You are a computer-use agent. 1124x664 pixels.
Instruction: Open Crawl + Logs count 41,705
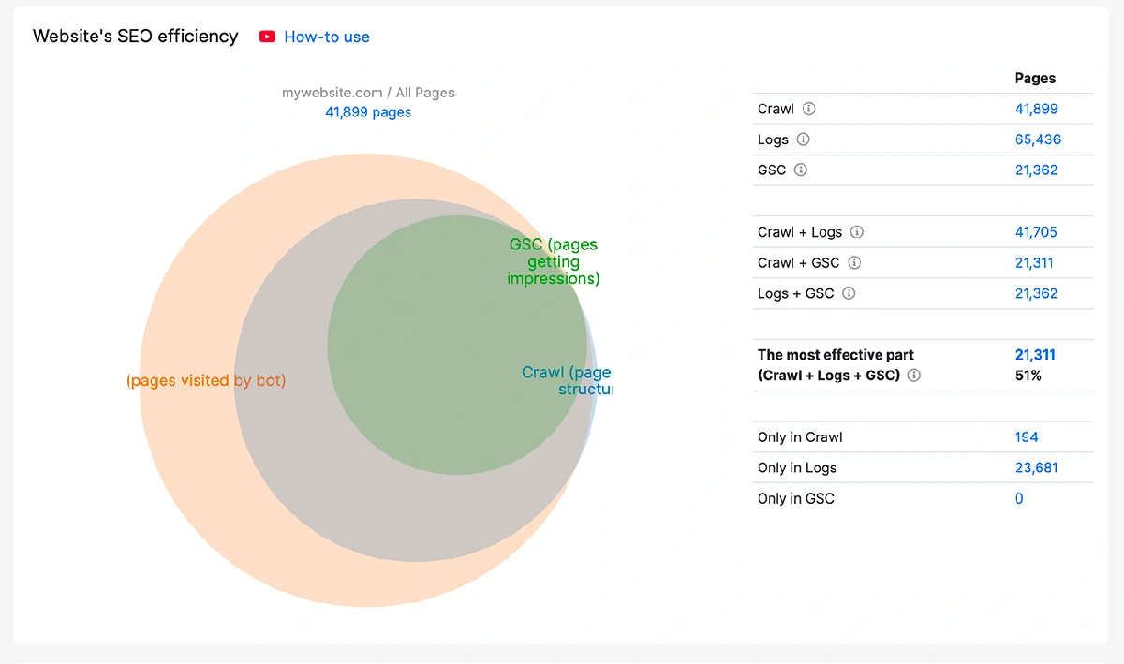click(1036, 232)
